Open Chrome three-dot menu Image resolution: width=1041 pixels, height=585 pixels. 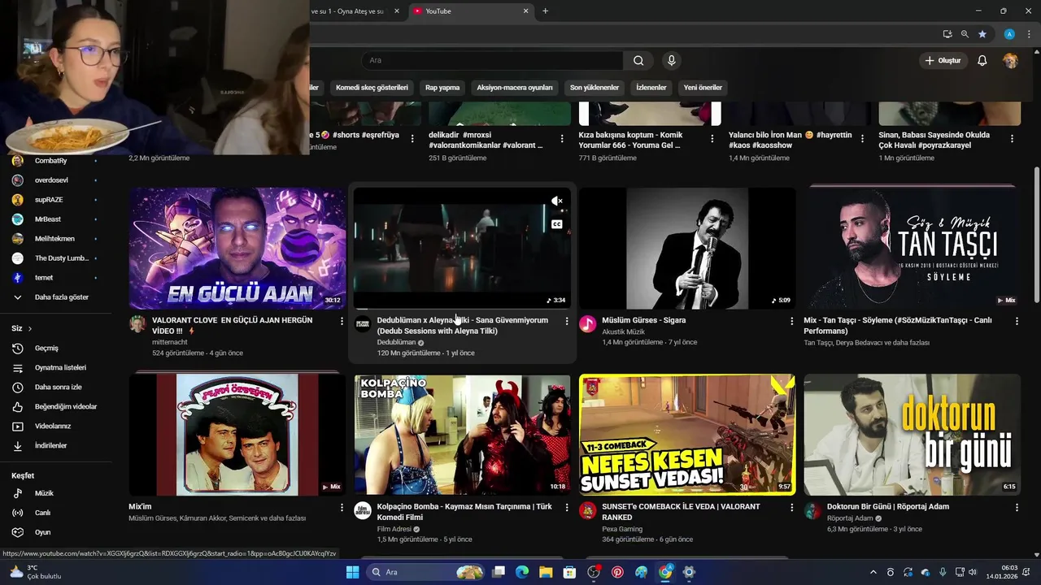click(1030, 34)
